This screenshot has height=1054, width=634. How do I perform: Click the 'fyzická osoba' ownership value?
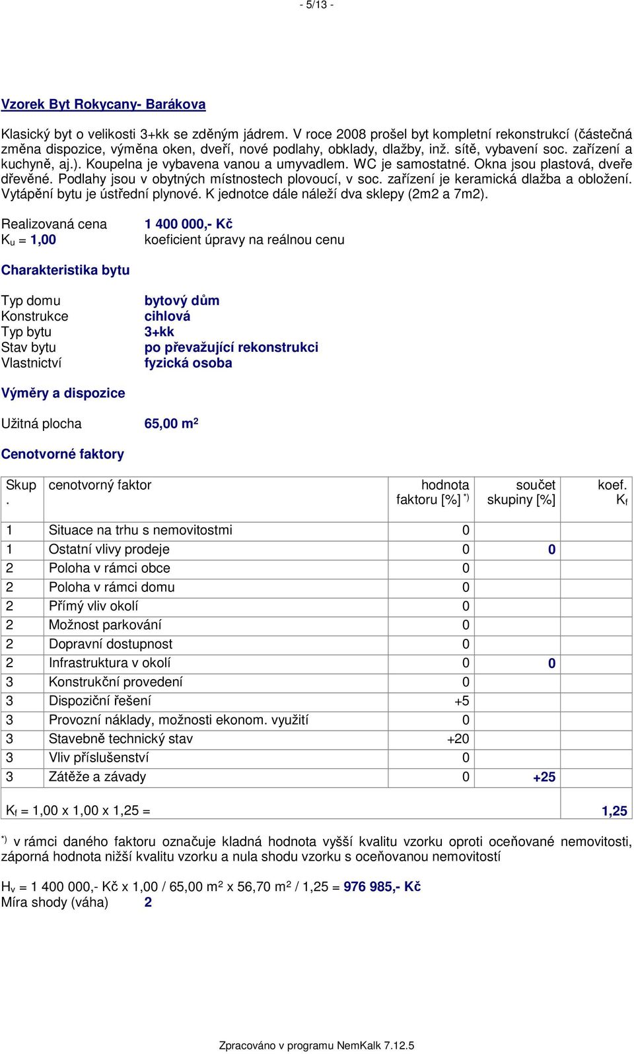point(188,363)
